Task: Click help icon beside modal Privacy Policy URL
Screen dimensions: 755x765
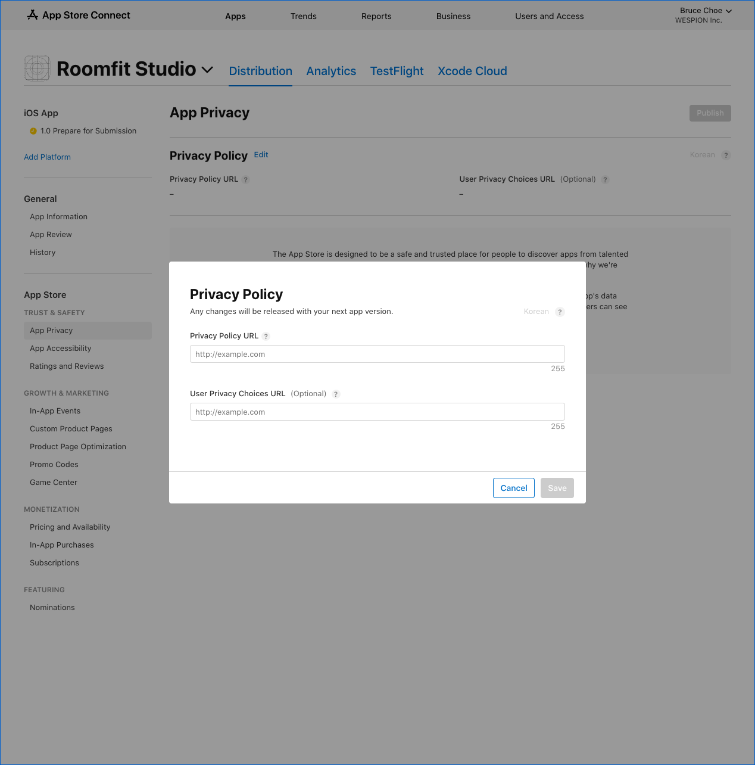Action: point(266,337)
